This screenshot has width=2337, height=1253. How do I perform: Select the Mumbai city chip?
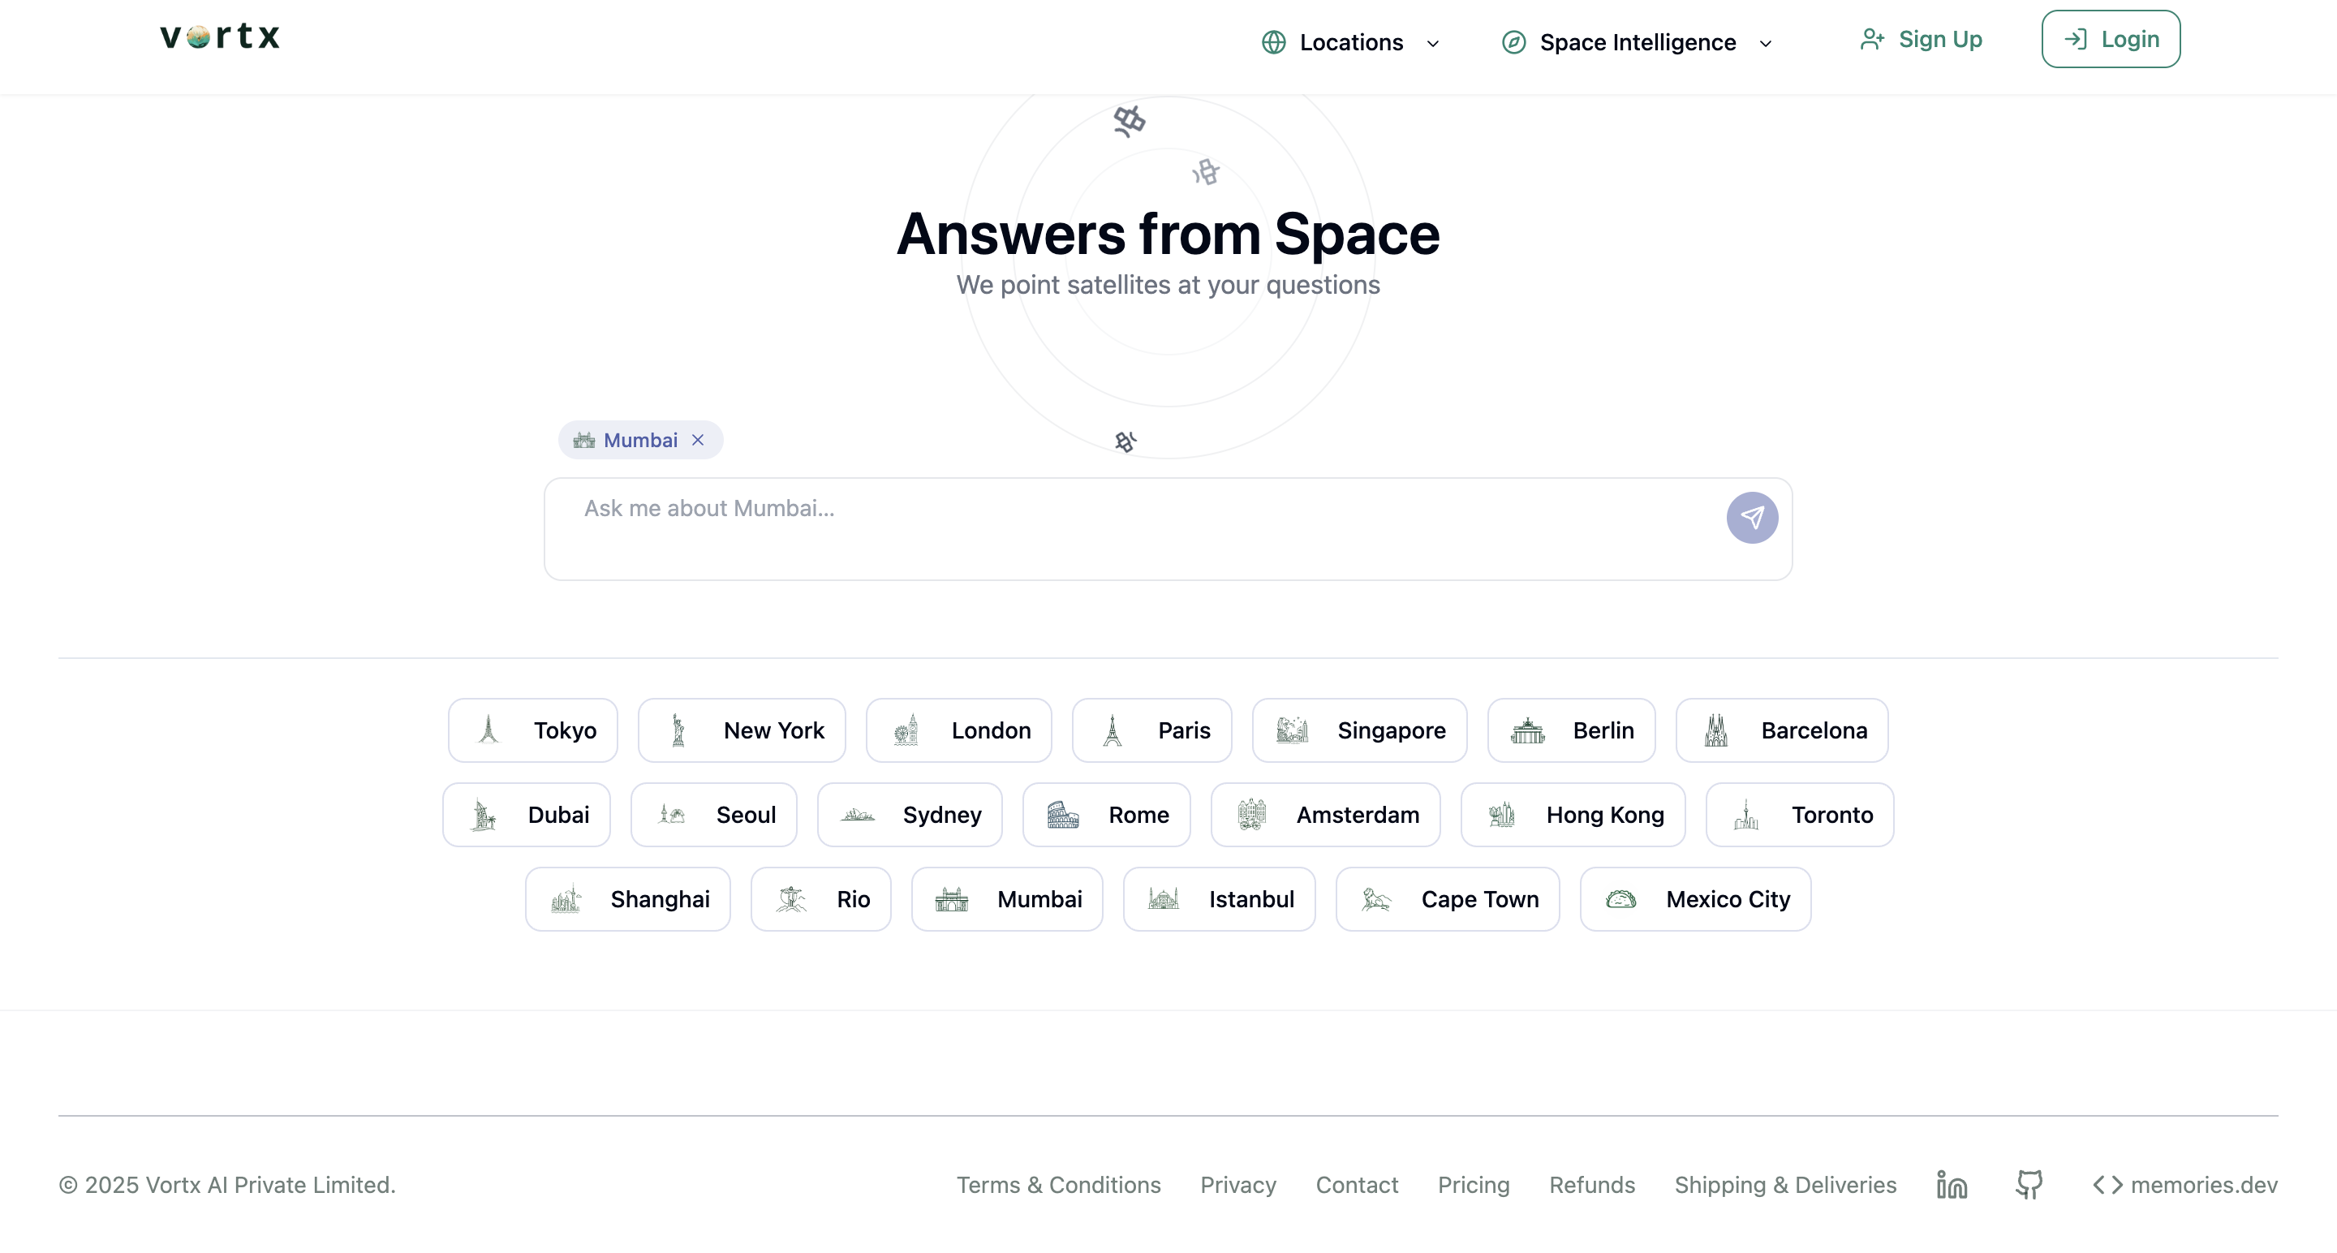[x=1007, y=899]
